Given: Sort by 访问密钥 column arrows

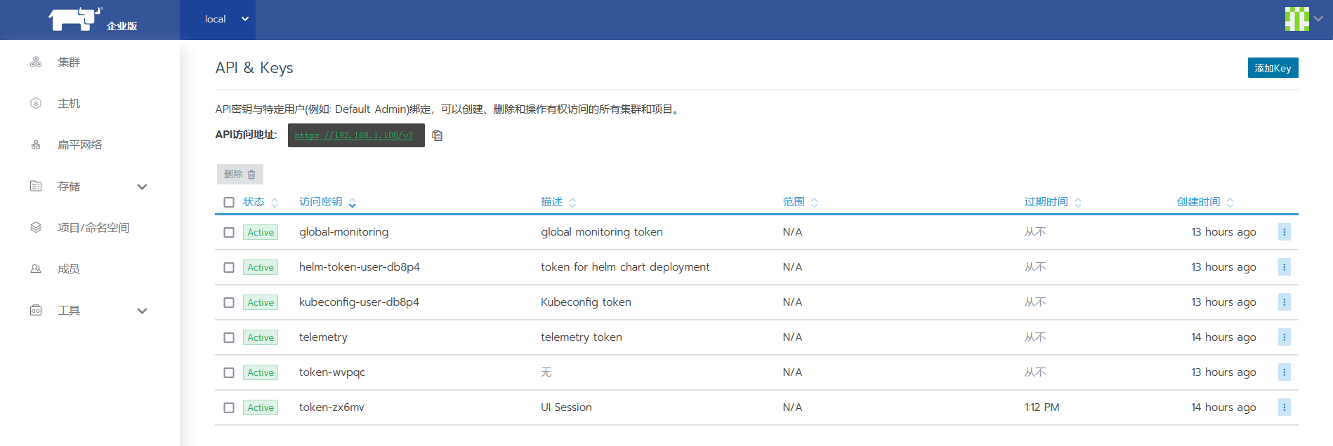Looking at the screenshot, I should pyautogui.click(x=353, y=203).
